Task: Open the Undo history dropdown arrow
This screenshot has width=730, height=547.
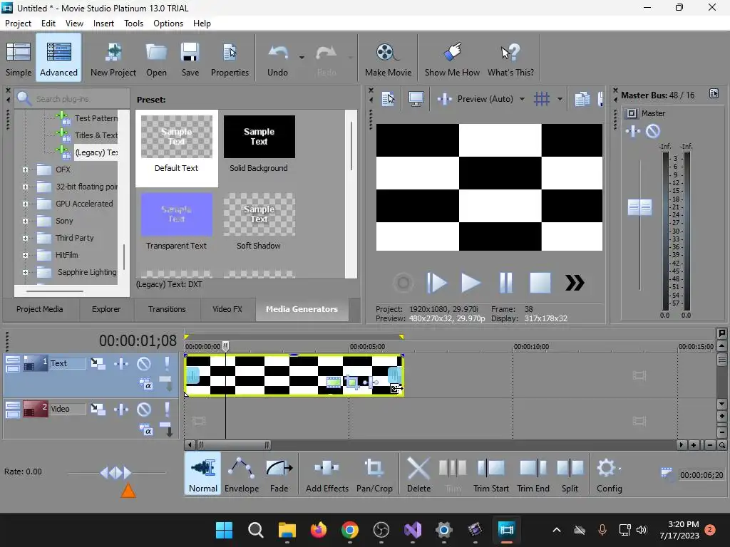Action: (x=302, y=58)
